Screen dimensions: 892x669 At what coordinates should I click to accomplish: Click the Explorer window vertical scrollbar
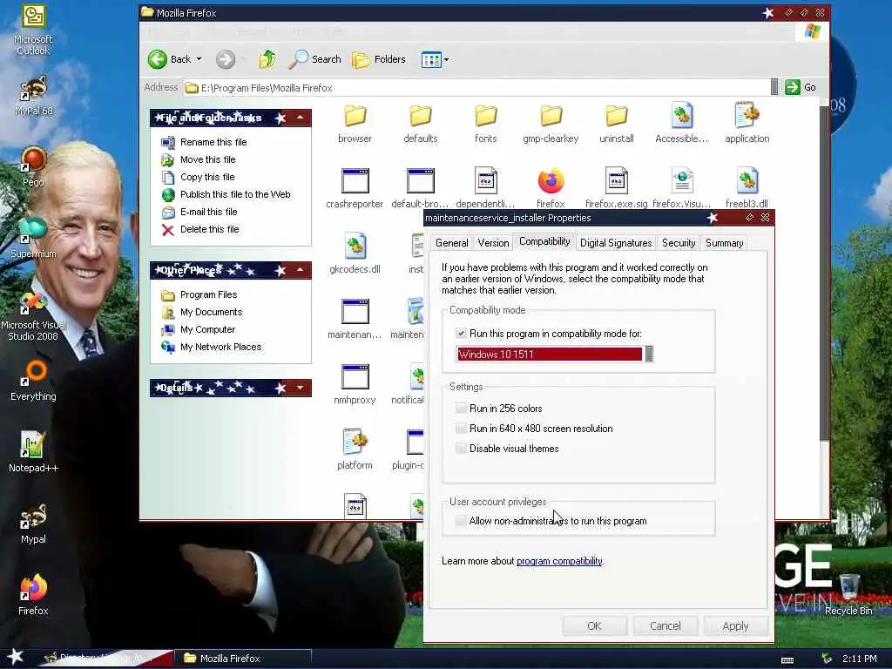click(x=824, y=273)
